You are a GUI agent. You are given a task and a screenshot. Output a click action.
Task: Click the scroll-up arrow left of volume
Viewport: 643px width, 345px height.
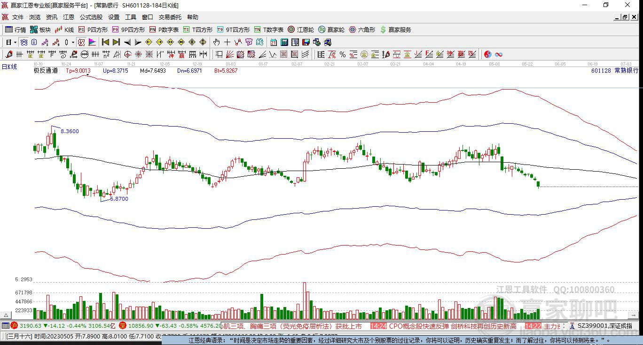pyautogui.click(x=7, y=315)
